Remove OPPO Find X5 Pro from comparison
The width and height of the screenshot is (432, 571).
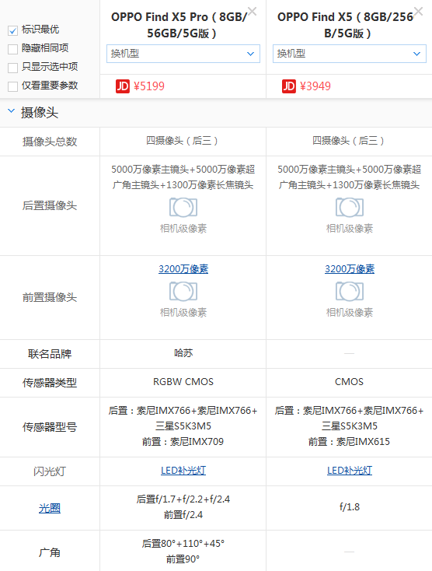[x=252, y=12]
